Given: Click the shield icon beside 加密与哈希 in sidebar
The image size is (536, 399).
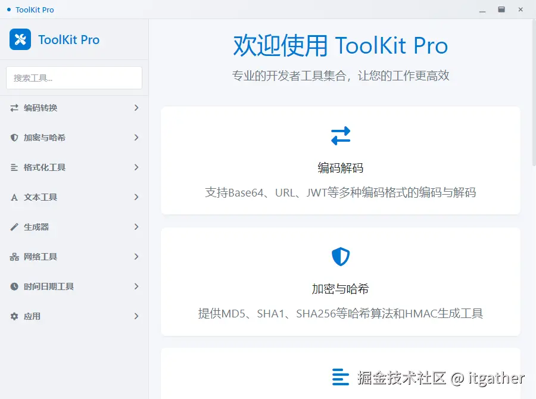Looking at the screenshot, I should click(x=14, y=138).
